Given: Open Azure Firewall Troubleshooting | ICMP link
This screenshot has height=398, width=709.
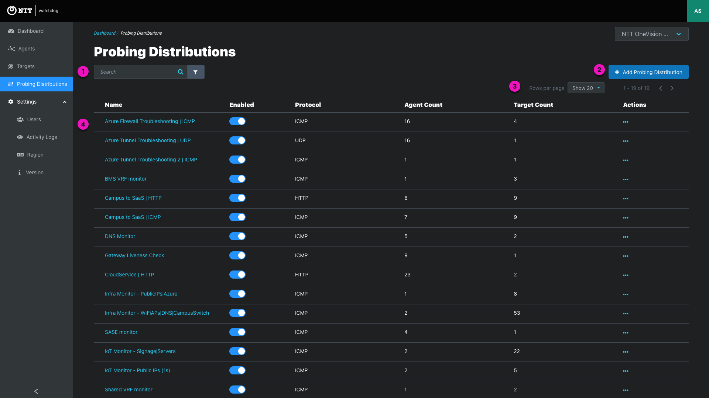Looking at the screenshot, I should tap(150, 121).
